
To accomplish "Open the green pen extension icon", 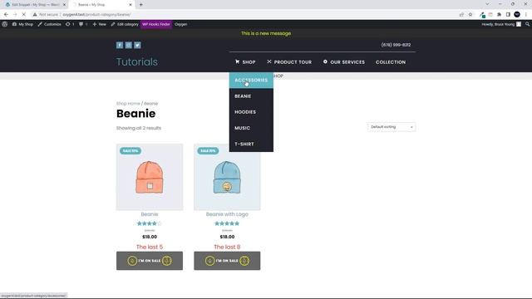I will coord(482,15).
